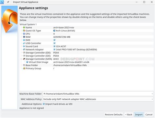Select arch-base-2023-nov-disk001.vmdk disk image value

point(71,62)
